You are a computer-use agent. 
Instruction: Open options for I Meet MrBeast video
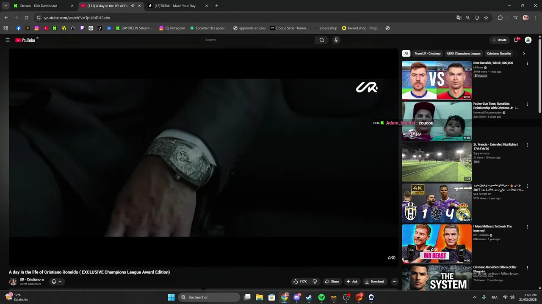pyautogui.click(x=527, y=227)
